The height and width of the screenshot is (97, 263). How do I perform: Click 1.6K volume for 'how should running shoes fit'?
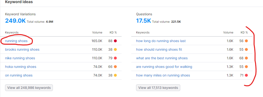[x=230, y=50]
